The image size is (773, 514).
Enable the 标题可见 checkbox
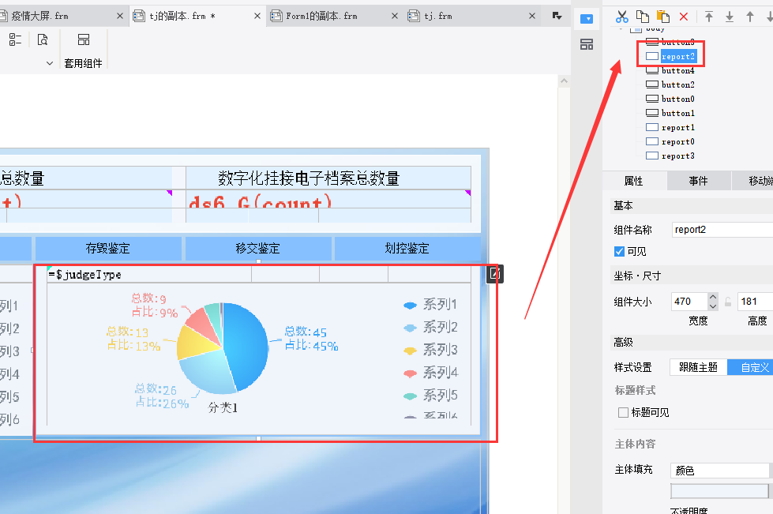pyautogui.click(x=623, y=412)
